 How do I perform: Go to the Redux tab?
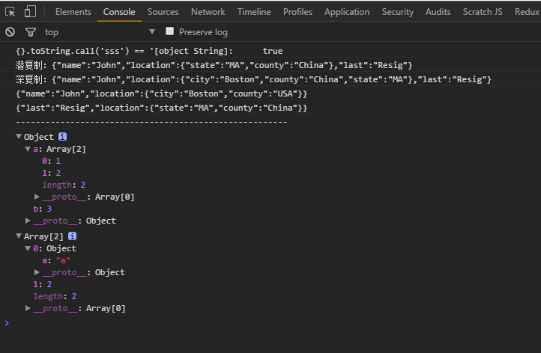pos(527,11)
